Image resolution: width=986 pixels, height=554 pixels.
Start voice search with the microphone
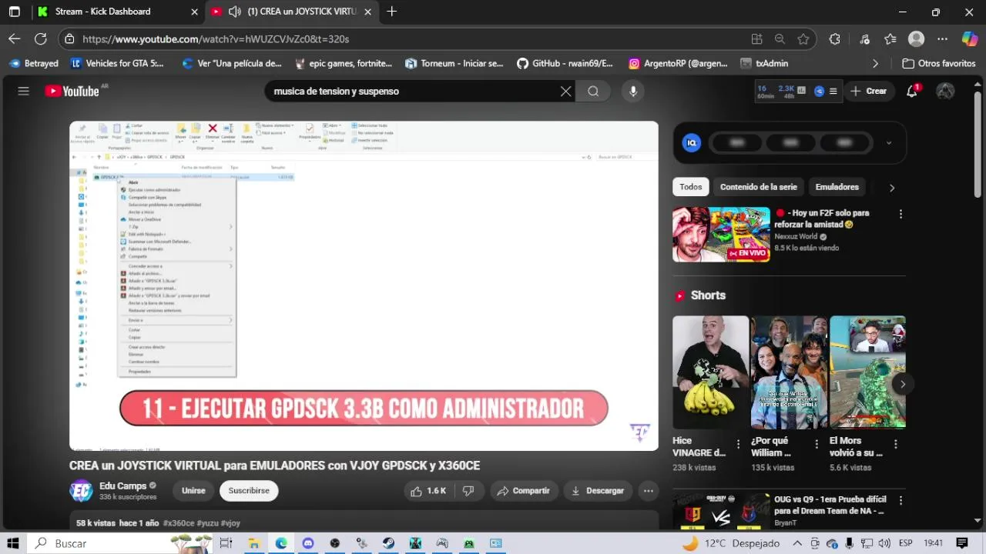tap(633, 91)
